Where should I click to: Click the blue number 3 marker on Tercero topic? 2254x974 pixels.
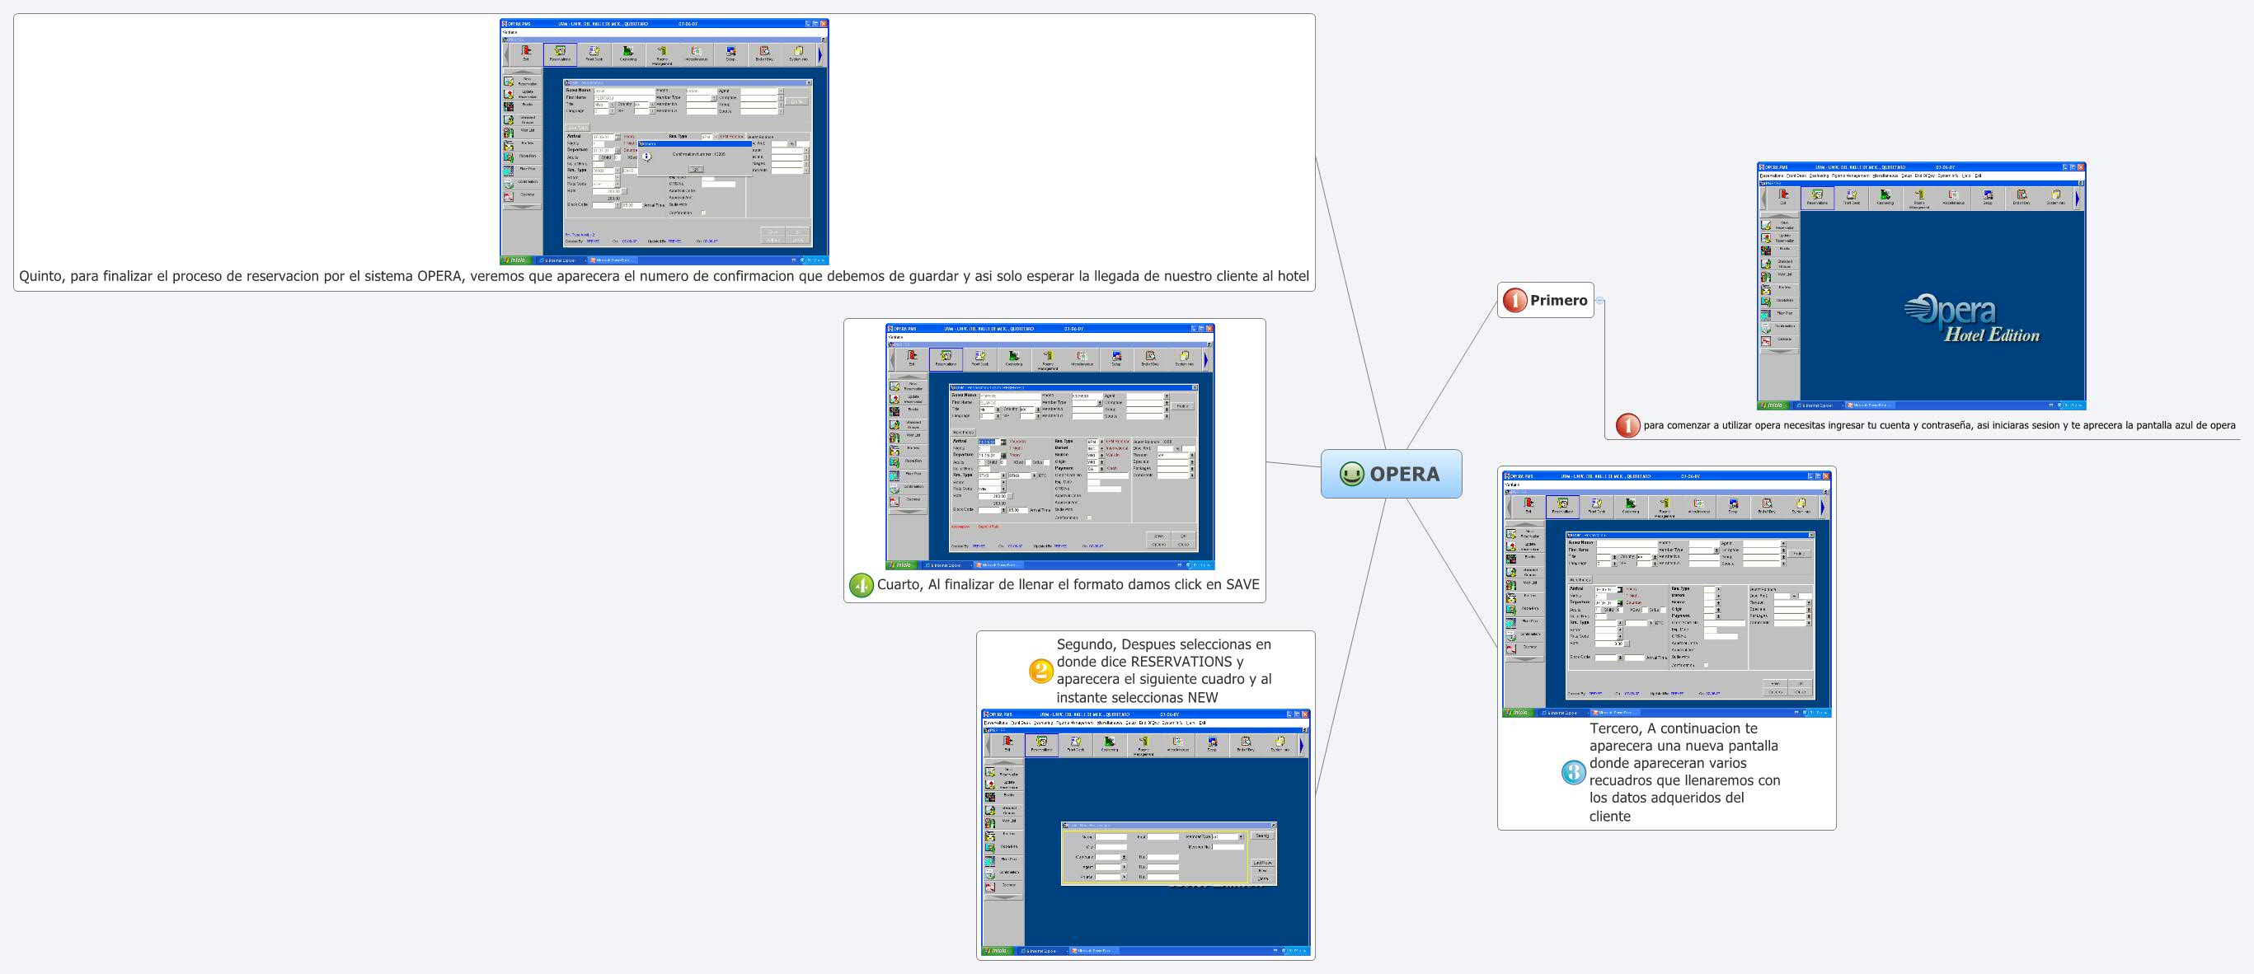(1573, 772)
